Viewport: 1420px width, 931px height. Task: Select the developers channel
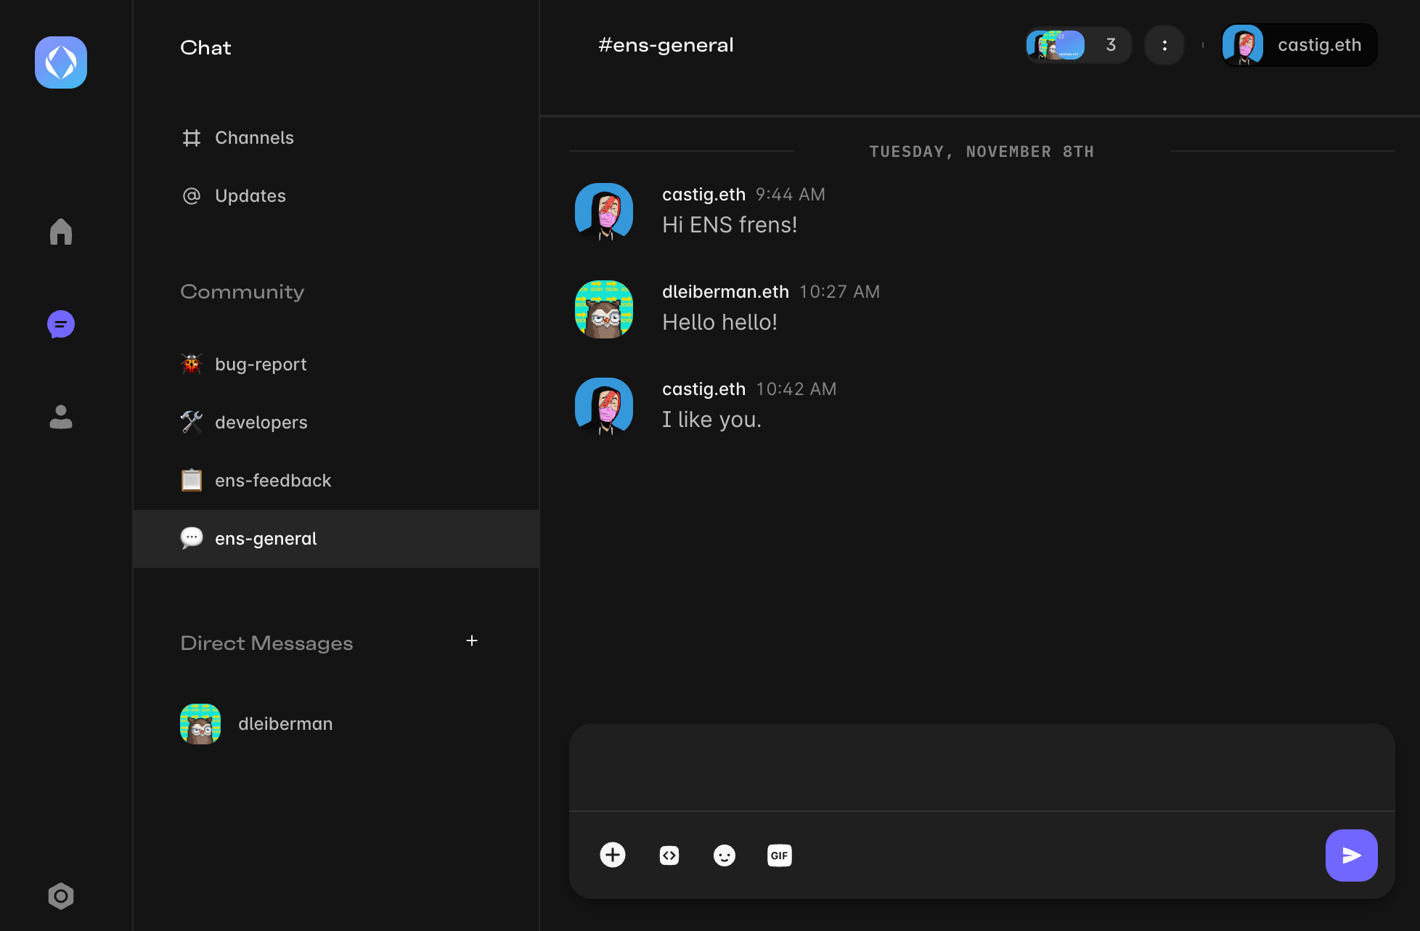[261, 423]
